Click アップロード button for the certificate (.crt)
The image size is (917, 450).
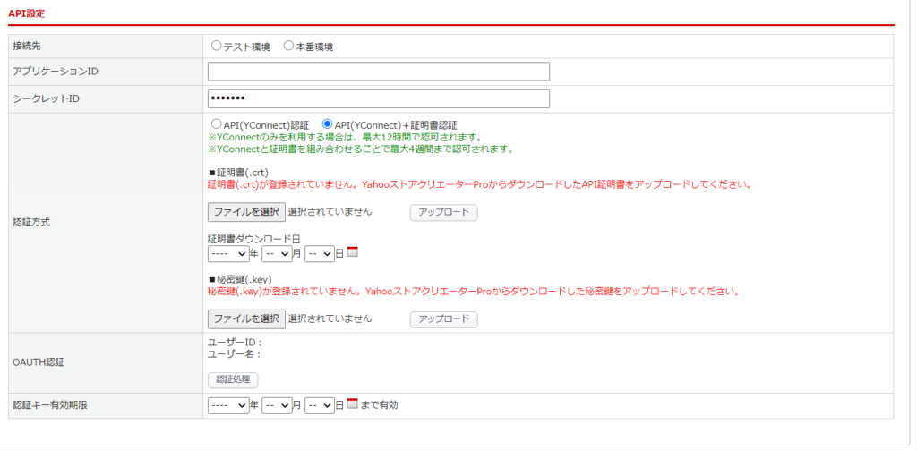click(444, 212)
